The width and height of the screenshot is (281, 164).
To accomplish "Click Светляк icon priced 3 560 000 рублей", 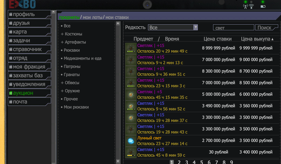I will pos(131,106).
